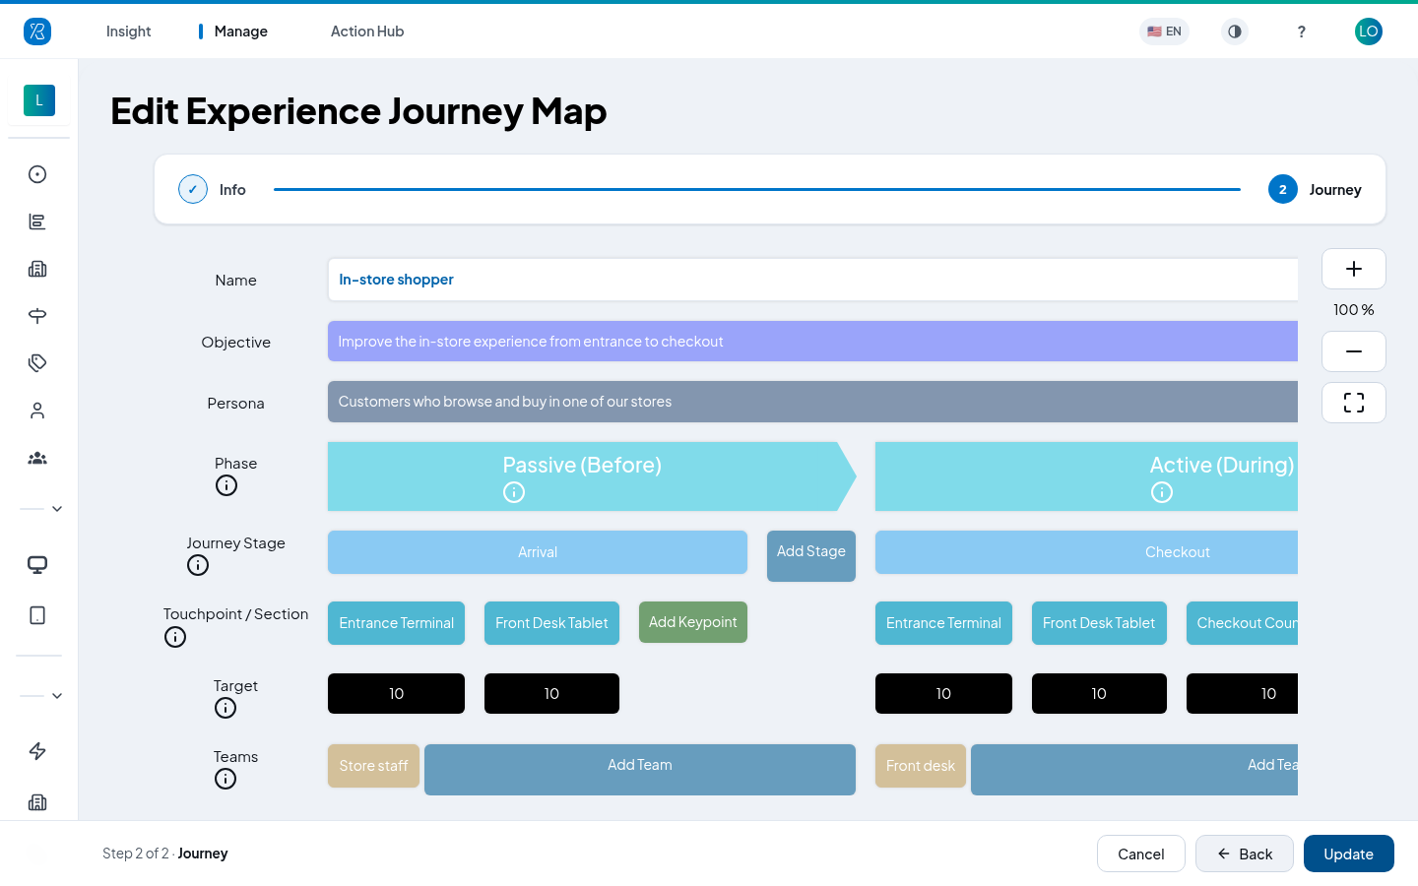Screen dimensions: 1418x886
Task: Show info for the Phase row label
Action: point(226,485)
